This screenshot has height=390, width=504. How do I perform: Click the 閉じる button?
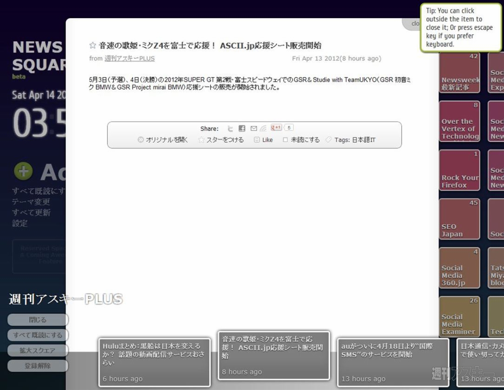[x=38, y=320]
